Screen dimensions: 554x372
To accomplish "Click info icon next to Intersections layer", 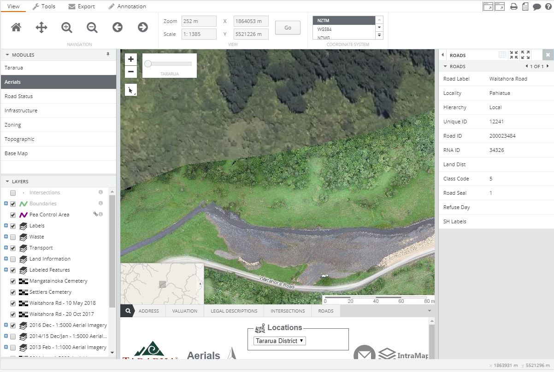I will pyautogui.click(x=100, y=192).
